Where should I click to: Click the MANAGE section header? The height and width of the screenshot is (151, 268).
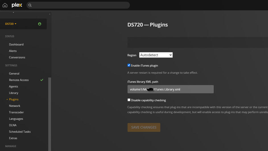(11, 146)
